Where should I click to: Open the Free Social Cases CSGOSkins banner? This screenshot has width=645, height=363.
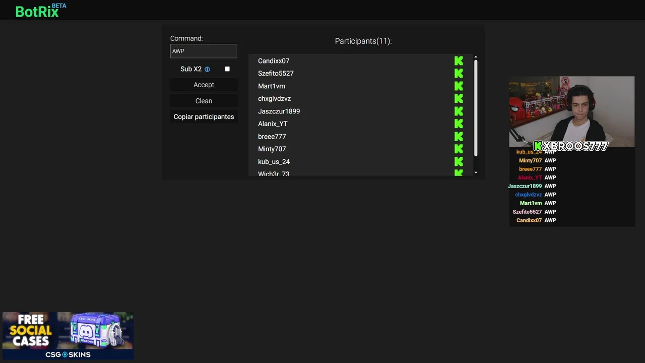point(68,335)
